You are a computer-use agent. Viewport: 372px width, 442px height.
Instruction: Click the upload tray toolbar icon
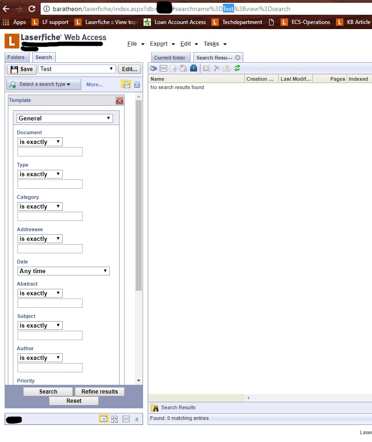point(227,68)
